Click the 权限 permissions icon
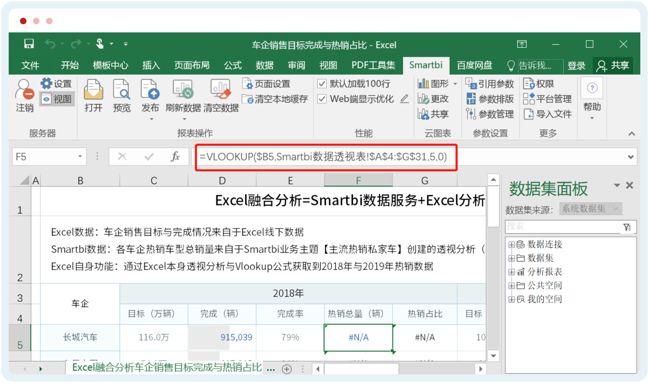This screenshot has width=649, height=383. (529, 83)
